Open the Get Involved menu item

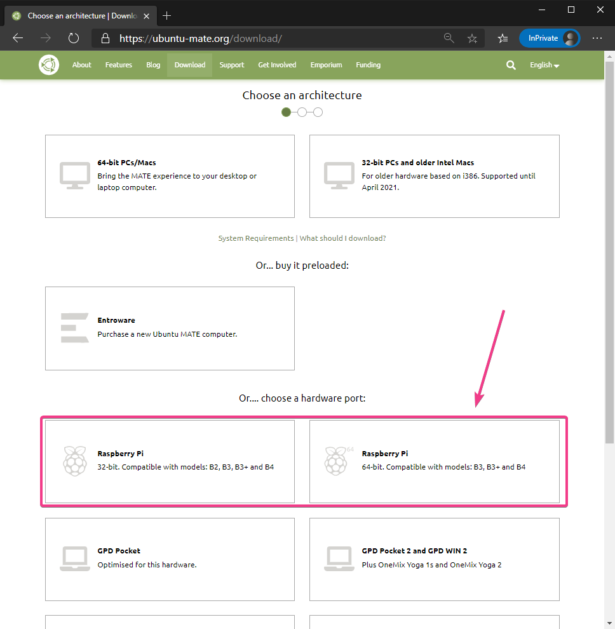[x=277, y=65]
